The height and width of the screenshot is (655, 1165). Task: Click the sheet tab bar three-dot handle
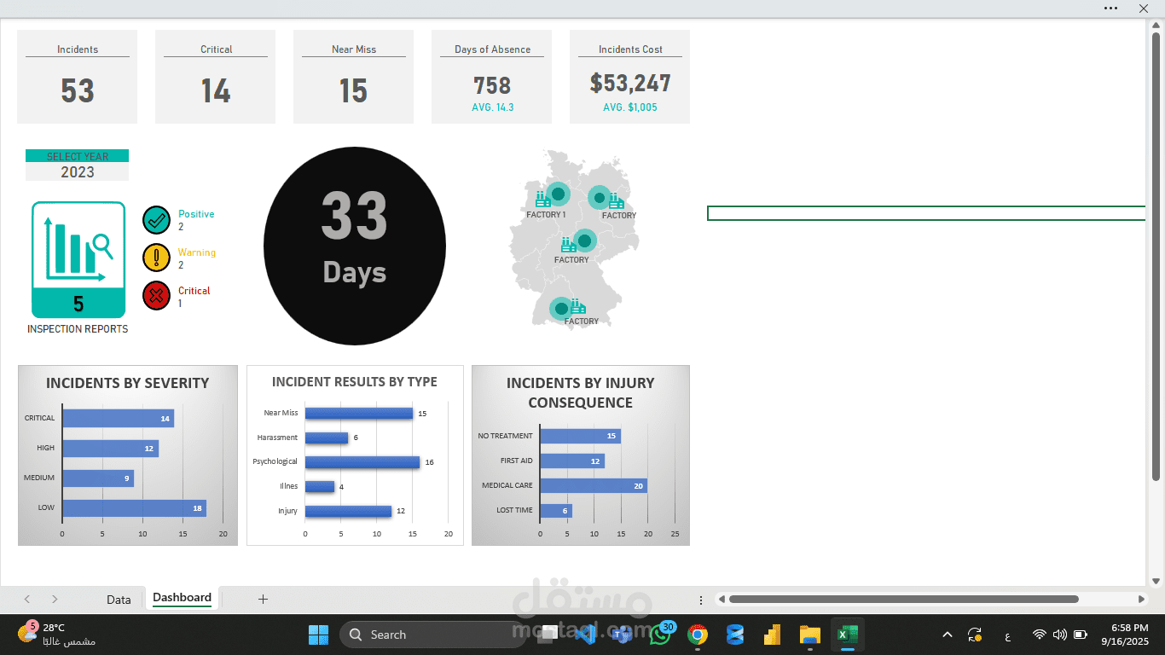point(701,600)
